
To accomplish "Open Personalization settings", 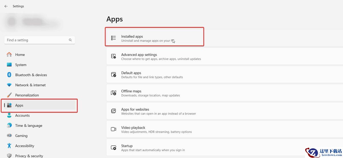I will (x=27, y=95).
